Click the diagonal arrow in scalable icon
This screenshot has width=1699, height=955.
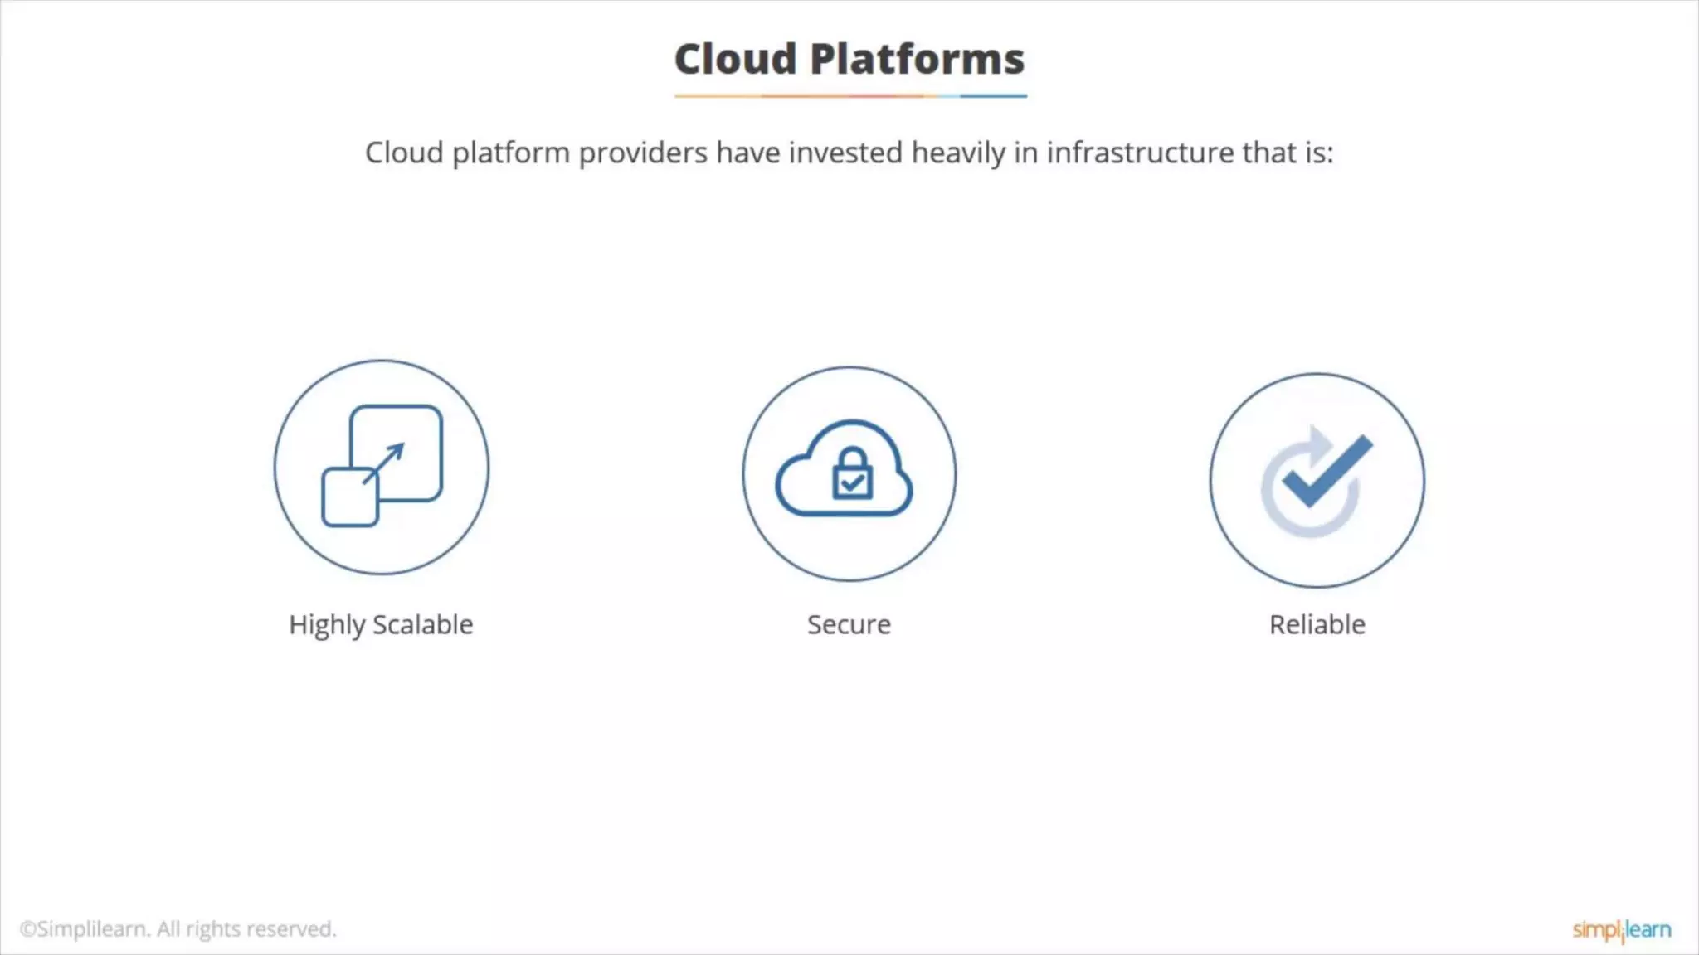coord(384,463)
